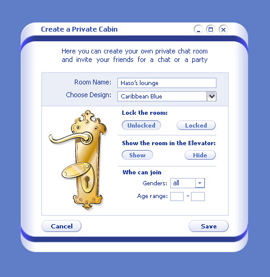
Task: Click the Save button
Action: (209, 226)
